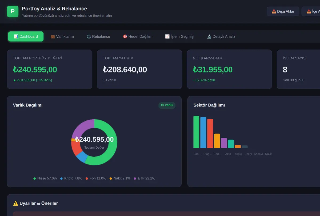320x216 pixels.
Task: Click the red Fon donut segment
Action: (x=76, y=149)
